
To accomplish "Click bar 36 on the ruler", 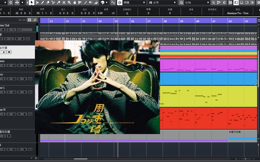I will coord(132,21).
